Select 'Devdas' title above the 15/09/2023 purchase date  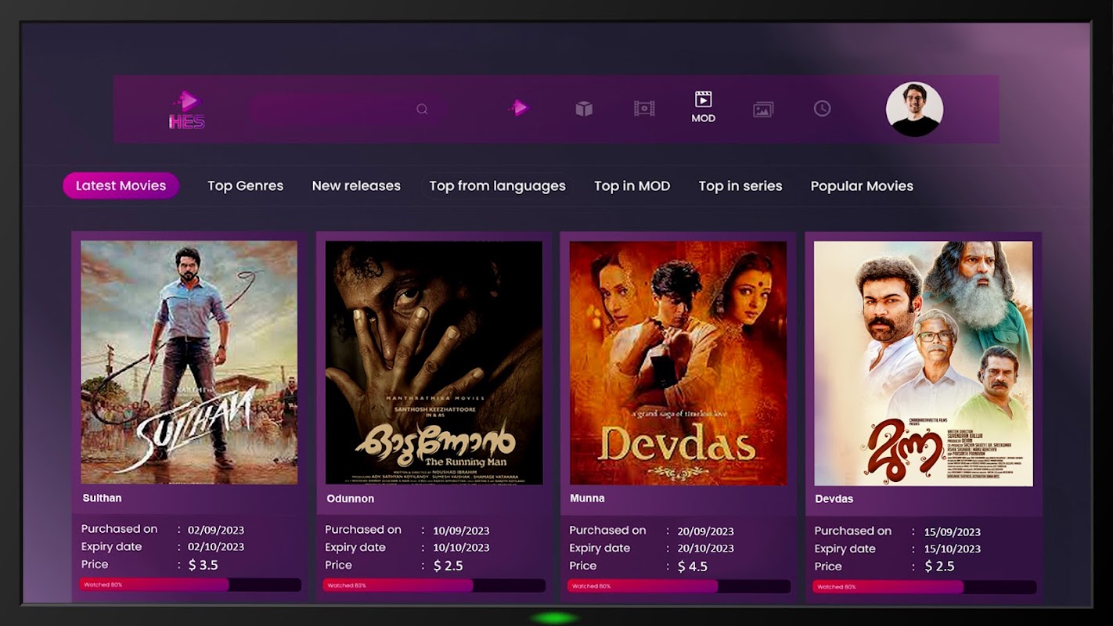coord(834,498)
